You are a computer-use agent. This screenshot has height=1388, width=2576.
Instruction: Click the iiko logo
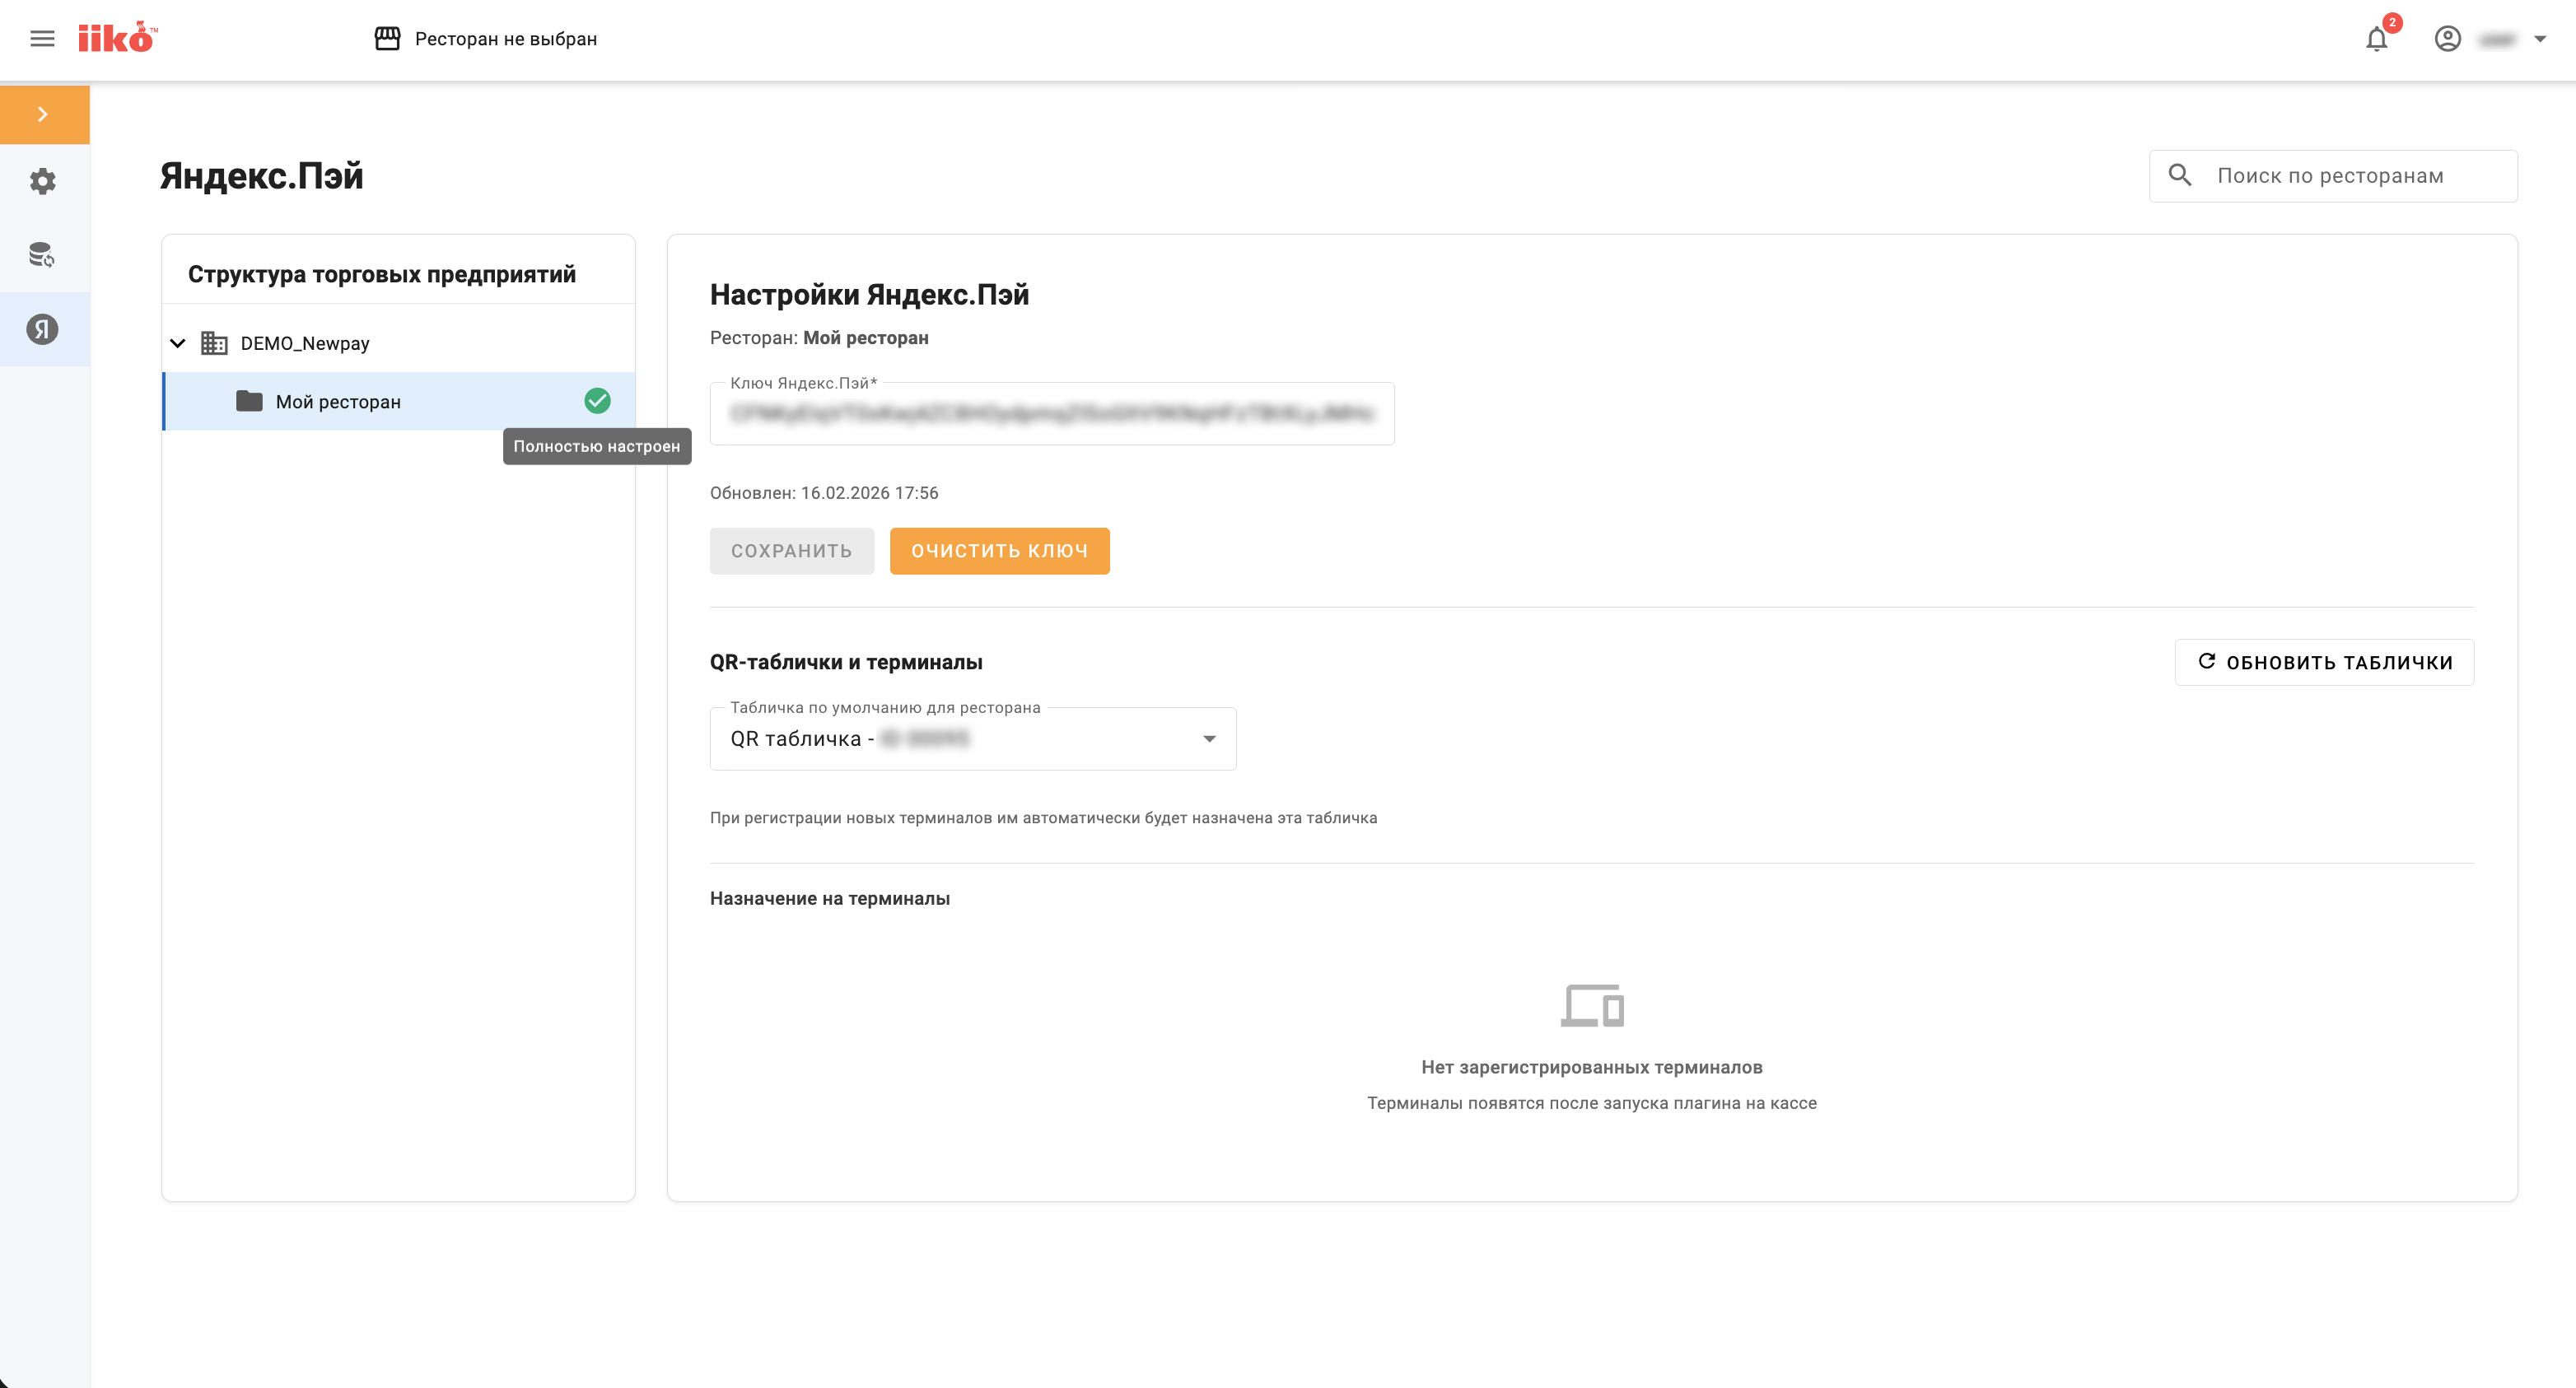(117, 38)
